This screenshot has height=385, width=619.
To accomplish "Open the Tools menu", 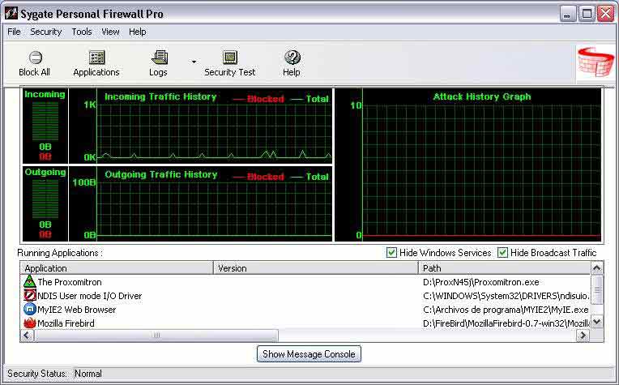I will (x=82, y=32).
